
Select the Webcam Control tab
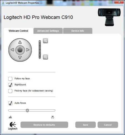(18, 31)
